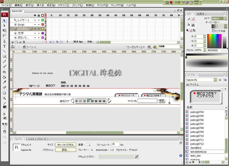
Task: Toggle visibility dot for Script layer
Action: 35,25
